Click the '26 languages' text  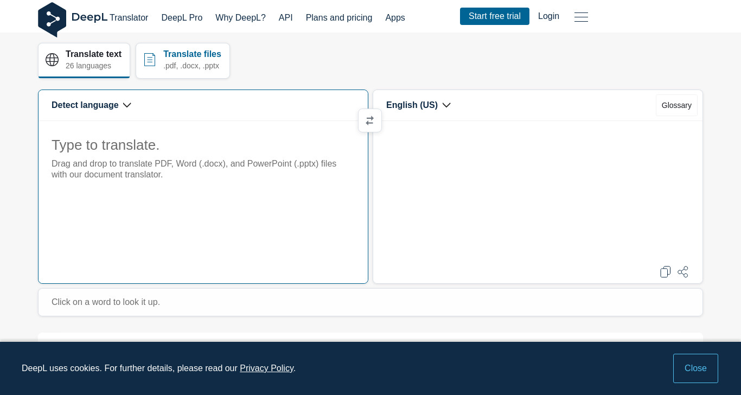click(x=88, y=66)
